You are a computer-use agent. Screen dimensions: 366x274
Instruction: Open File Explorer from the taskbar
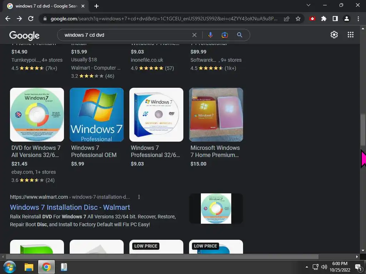coord(29,267)
